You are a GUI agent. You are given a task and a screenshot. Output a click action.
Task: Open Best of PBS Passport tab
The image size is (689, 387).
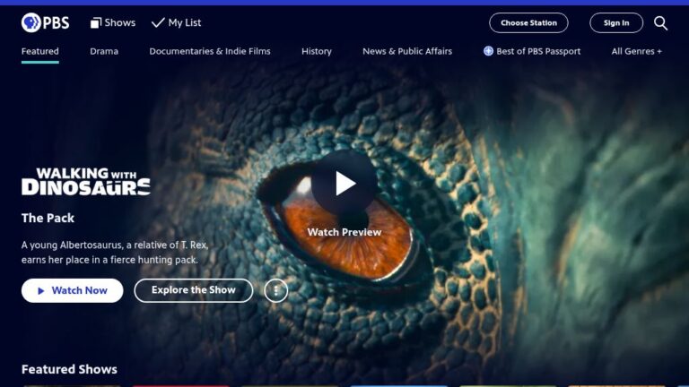click(532, 51)
